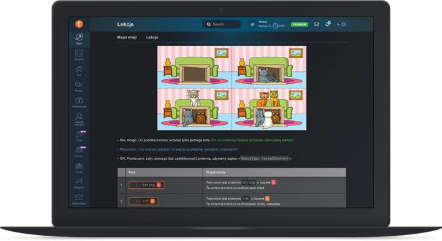
Task: Open the Znajomi friends icon
Action: tap(79, 184)
